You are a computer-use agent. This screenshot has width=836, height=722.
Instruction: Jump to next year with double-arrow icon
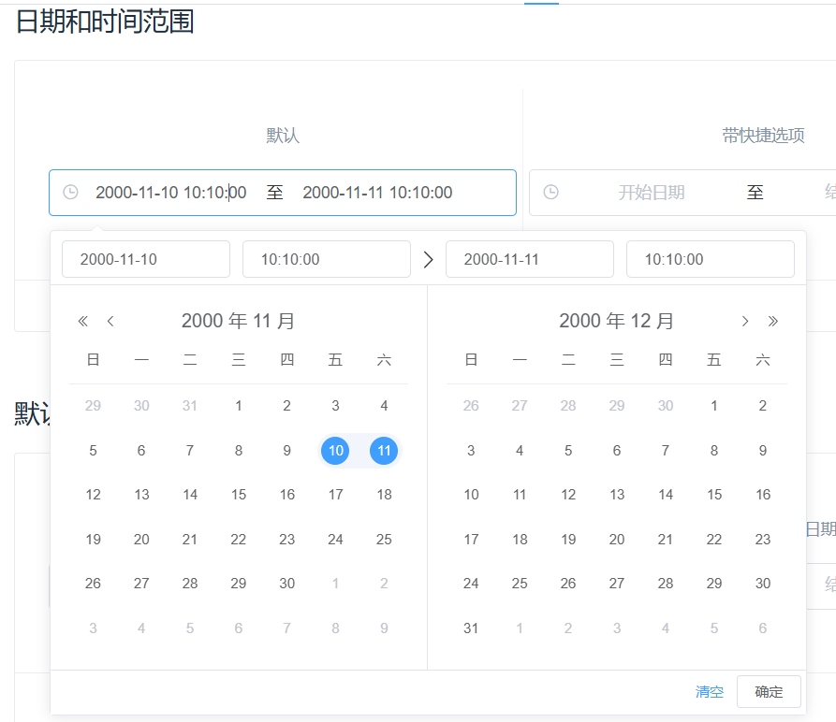click(773, 322)
